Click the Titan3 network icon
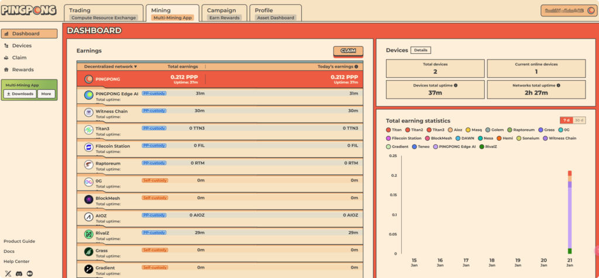Viewport: 599px width, 278px height. pyautogui.click(x=89, y=130)
